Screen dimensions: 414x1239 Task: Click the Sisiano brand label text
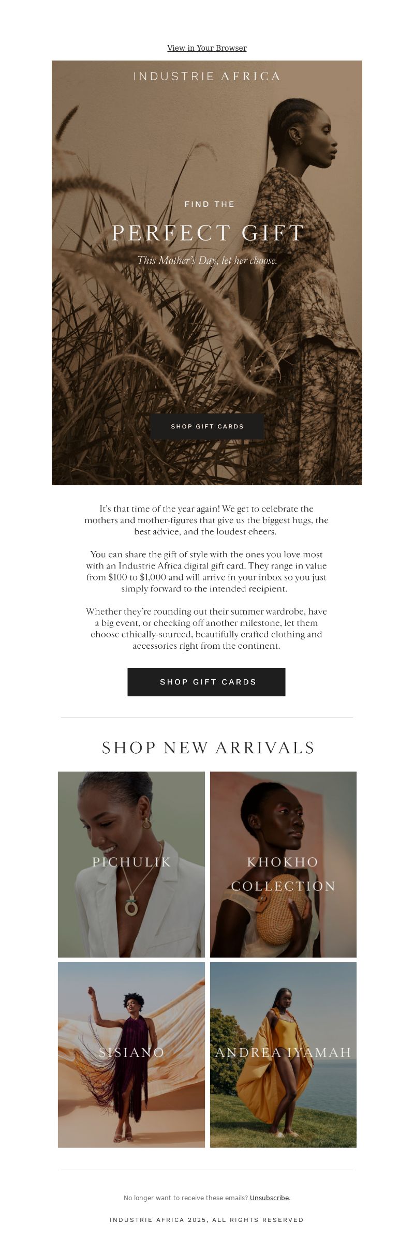[131, 1052]
